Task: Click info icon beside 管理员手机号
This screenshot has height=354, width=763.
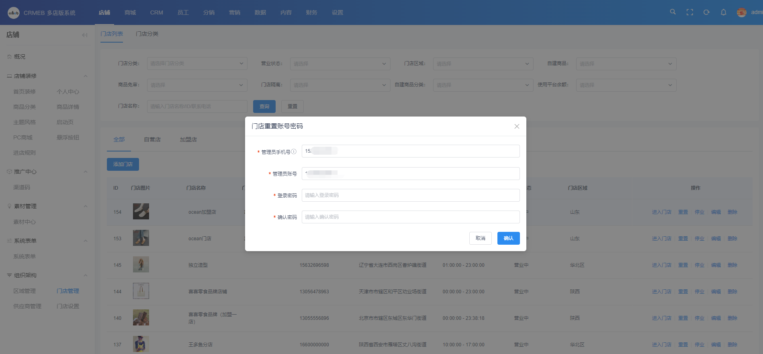Action: point(294,151)
